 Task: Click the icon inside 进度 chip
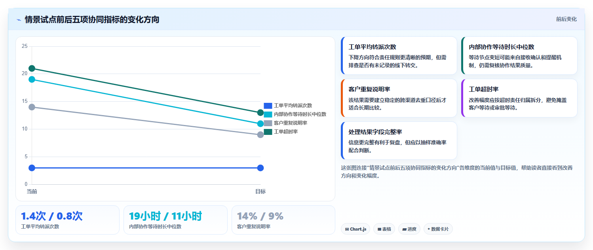tap(404, 229)
